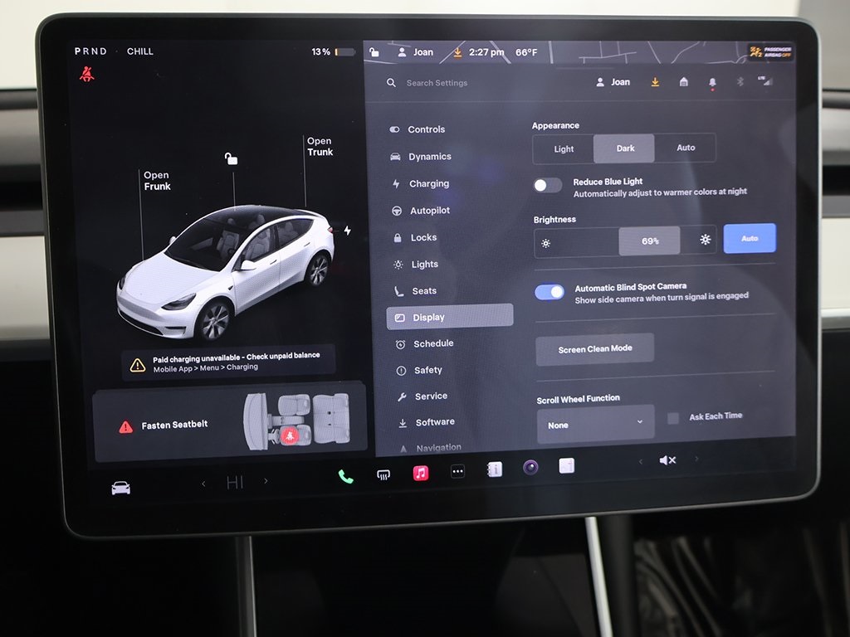Open the Scroll Wheel Function dropdown
Viewport: 850px width, 637px height.
[594, 424]
